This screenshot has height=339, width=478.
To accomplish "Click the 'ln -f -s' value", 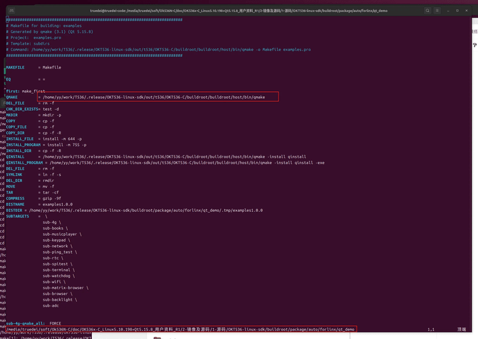I will [52, 175].
